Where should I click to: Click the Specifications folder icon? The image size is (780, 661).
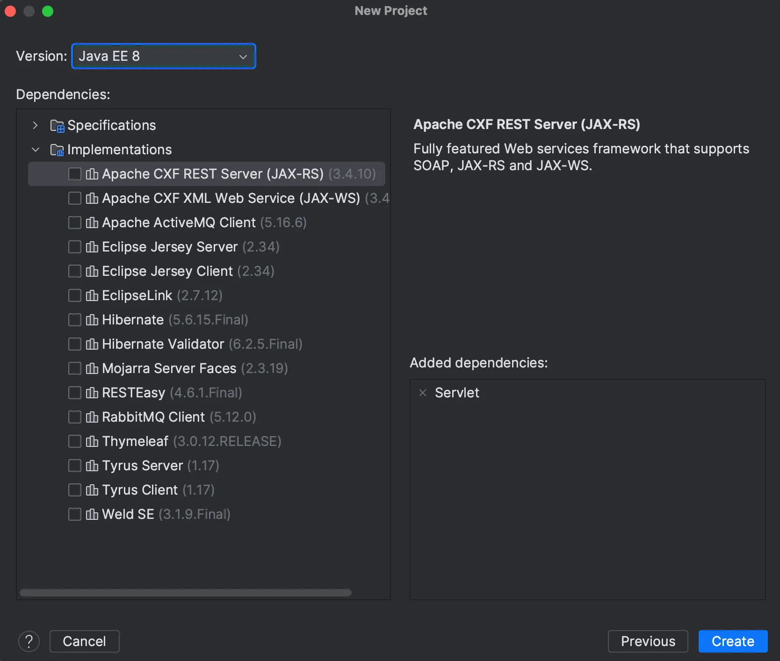(x=57, y=126)
